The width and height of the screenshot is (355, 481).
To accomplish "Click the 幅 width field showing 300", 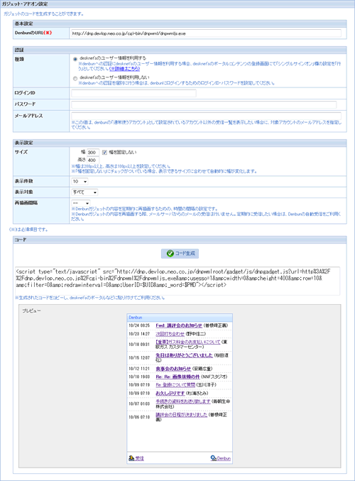I will [x=93, y=152].
